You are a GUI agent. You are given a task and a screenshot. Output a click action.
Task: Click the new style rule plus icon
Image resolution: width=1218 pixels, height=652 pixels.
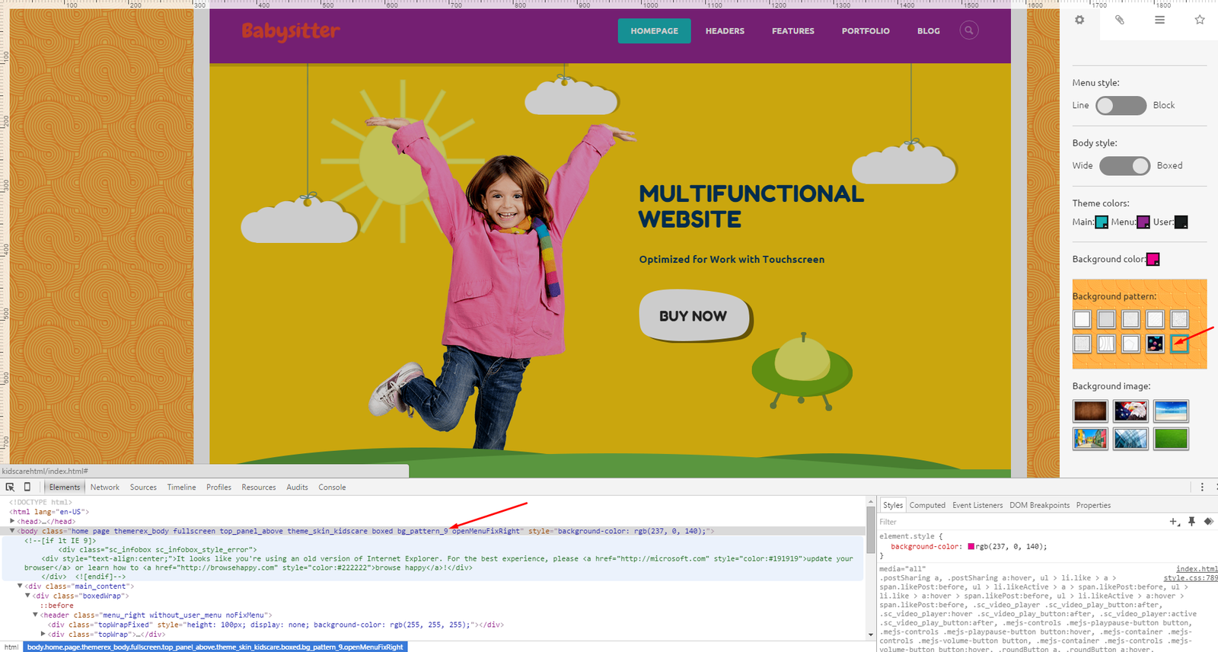coord(1174,522)
